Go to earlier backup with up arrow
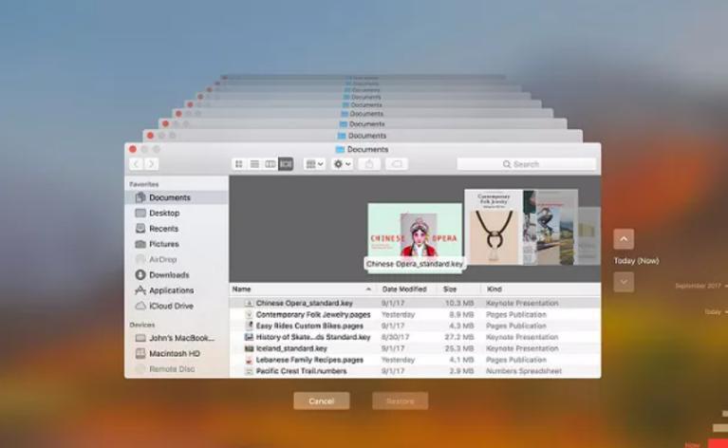728x448 pixels. pos(624,239)
